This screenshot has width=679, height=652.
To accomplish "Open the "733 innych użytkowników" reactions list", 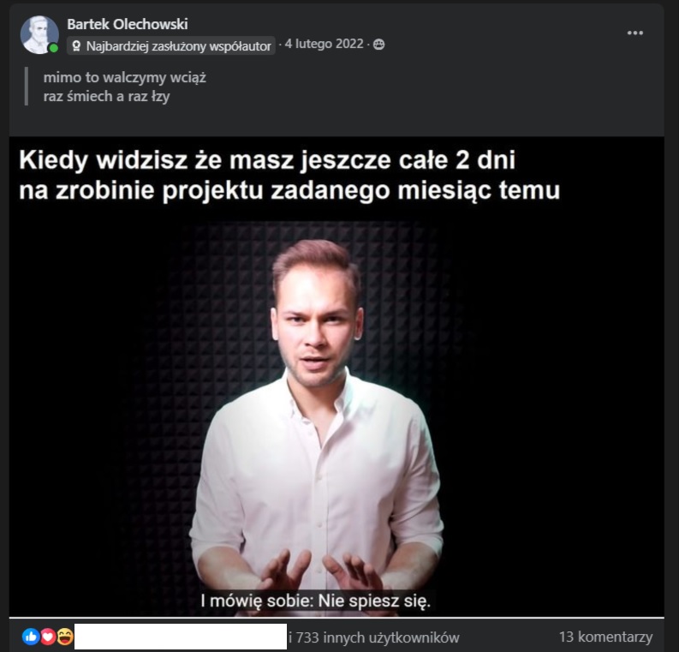I will click(373, 637).
